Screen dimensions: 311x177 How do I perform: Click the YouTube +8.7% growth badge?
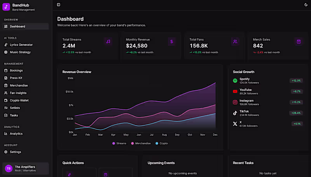(297, 91)
